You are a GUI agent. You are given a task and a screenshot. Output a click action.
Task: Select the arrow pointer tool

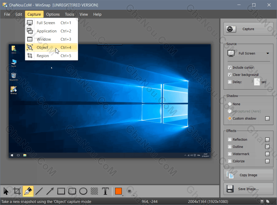click(x=6, y=191)
